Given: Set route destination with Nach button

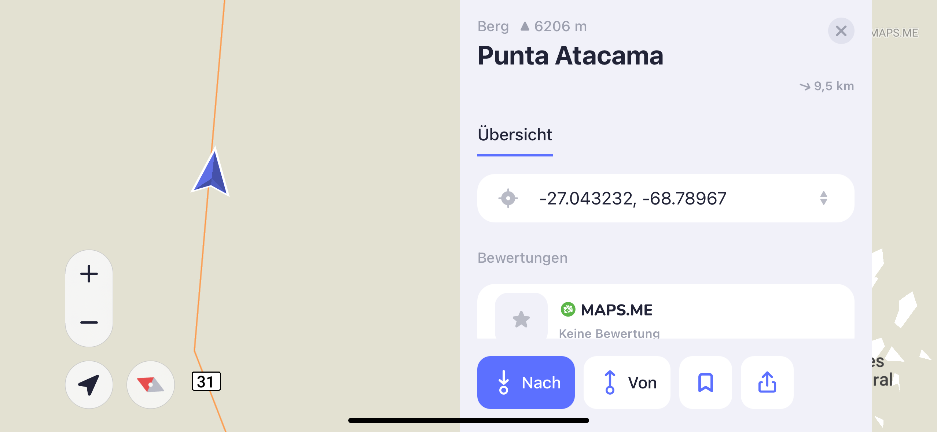Looking at the screenshot, I should (x=526, y=383).
